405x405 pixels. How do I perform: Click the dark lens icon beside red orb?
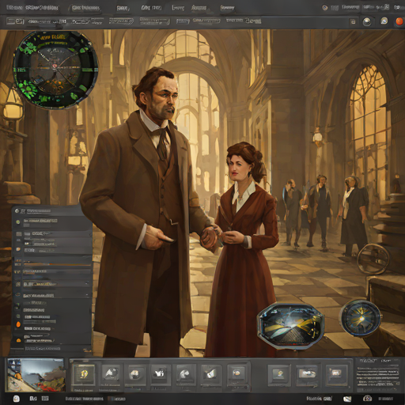point(367,21)
